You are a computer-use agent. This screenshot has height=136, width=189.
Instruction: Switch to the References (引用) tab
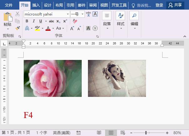70,5
